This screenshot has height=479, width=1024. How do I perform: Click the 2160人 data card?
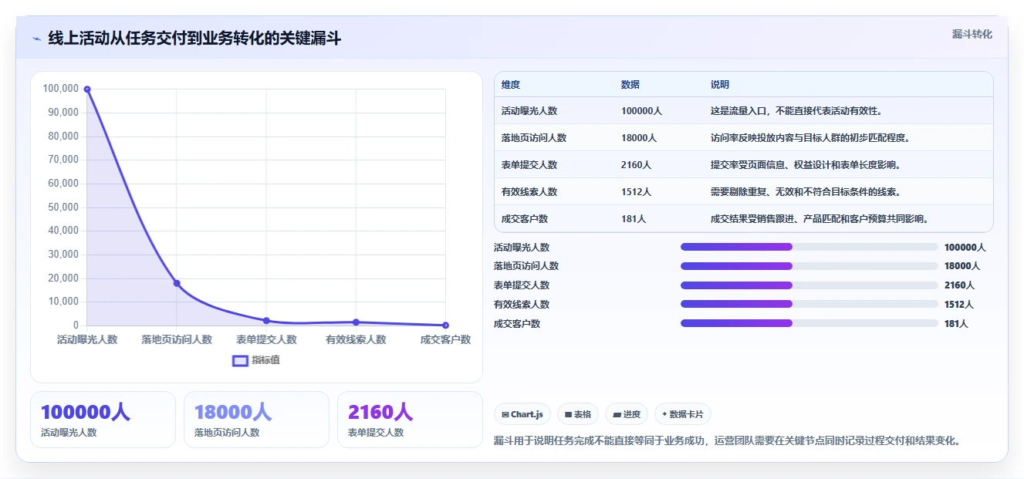(x=410, y=420)
